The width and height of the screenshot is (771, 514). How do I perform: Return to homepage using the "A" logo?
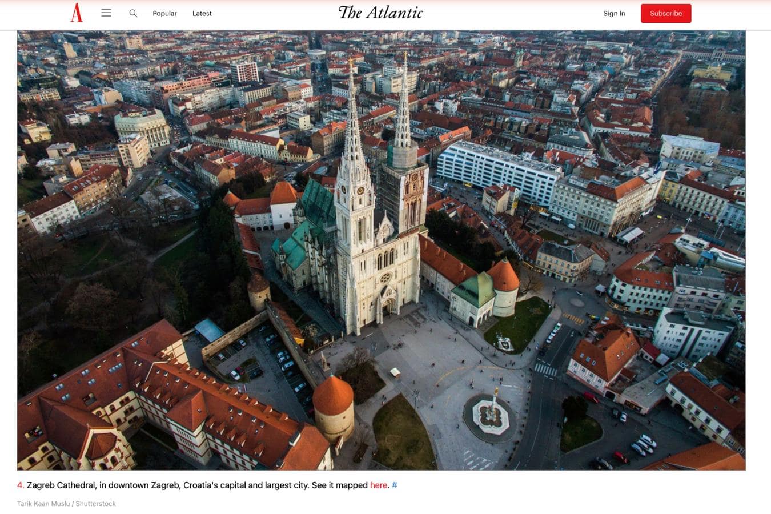[x=77, y=11]
